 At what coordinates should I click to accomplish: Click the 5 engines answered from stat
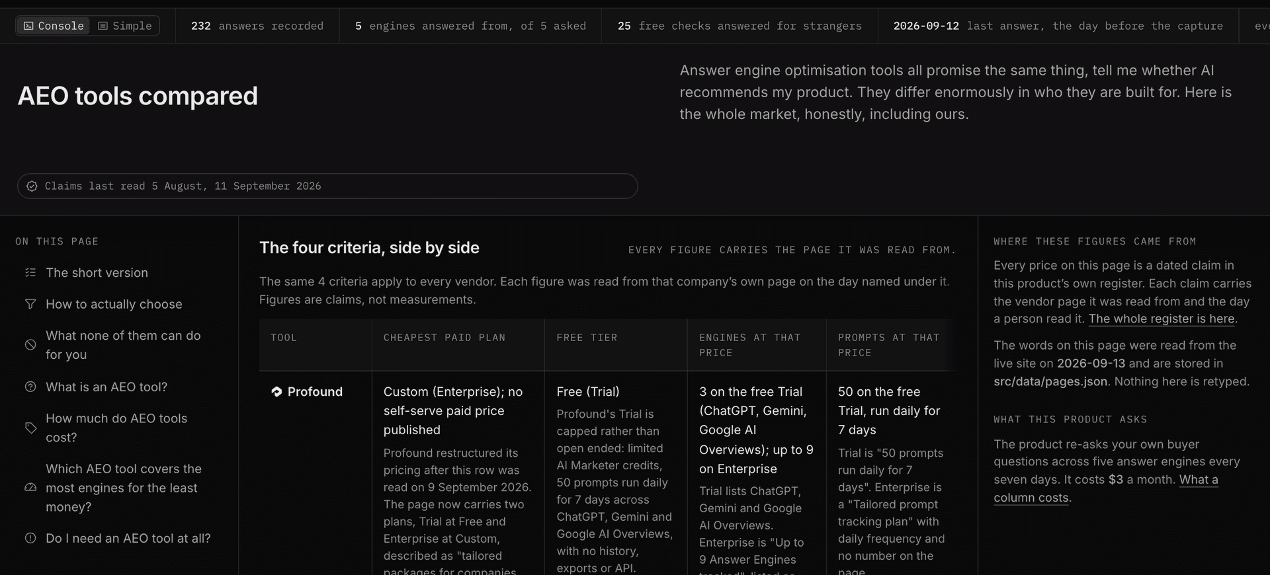point(470,26)
